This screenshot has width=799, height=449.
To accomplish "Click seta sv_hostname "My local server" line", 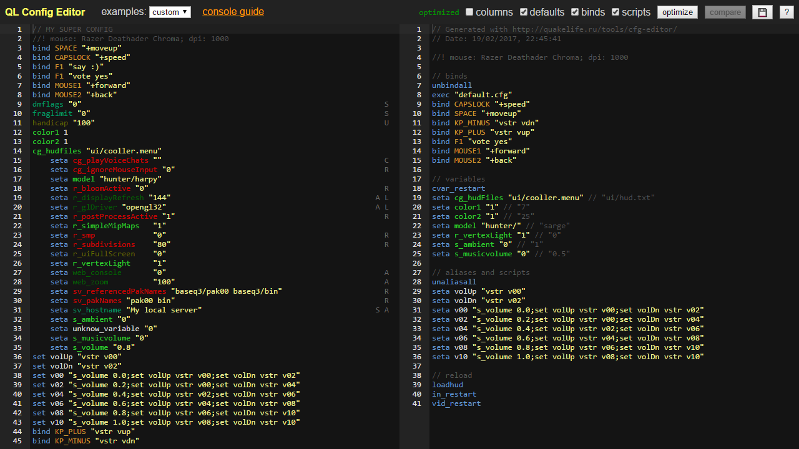I will pyautogui.click(x=126, y=310).
